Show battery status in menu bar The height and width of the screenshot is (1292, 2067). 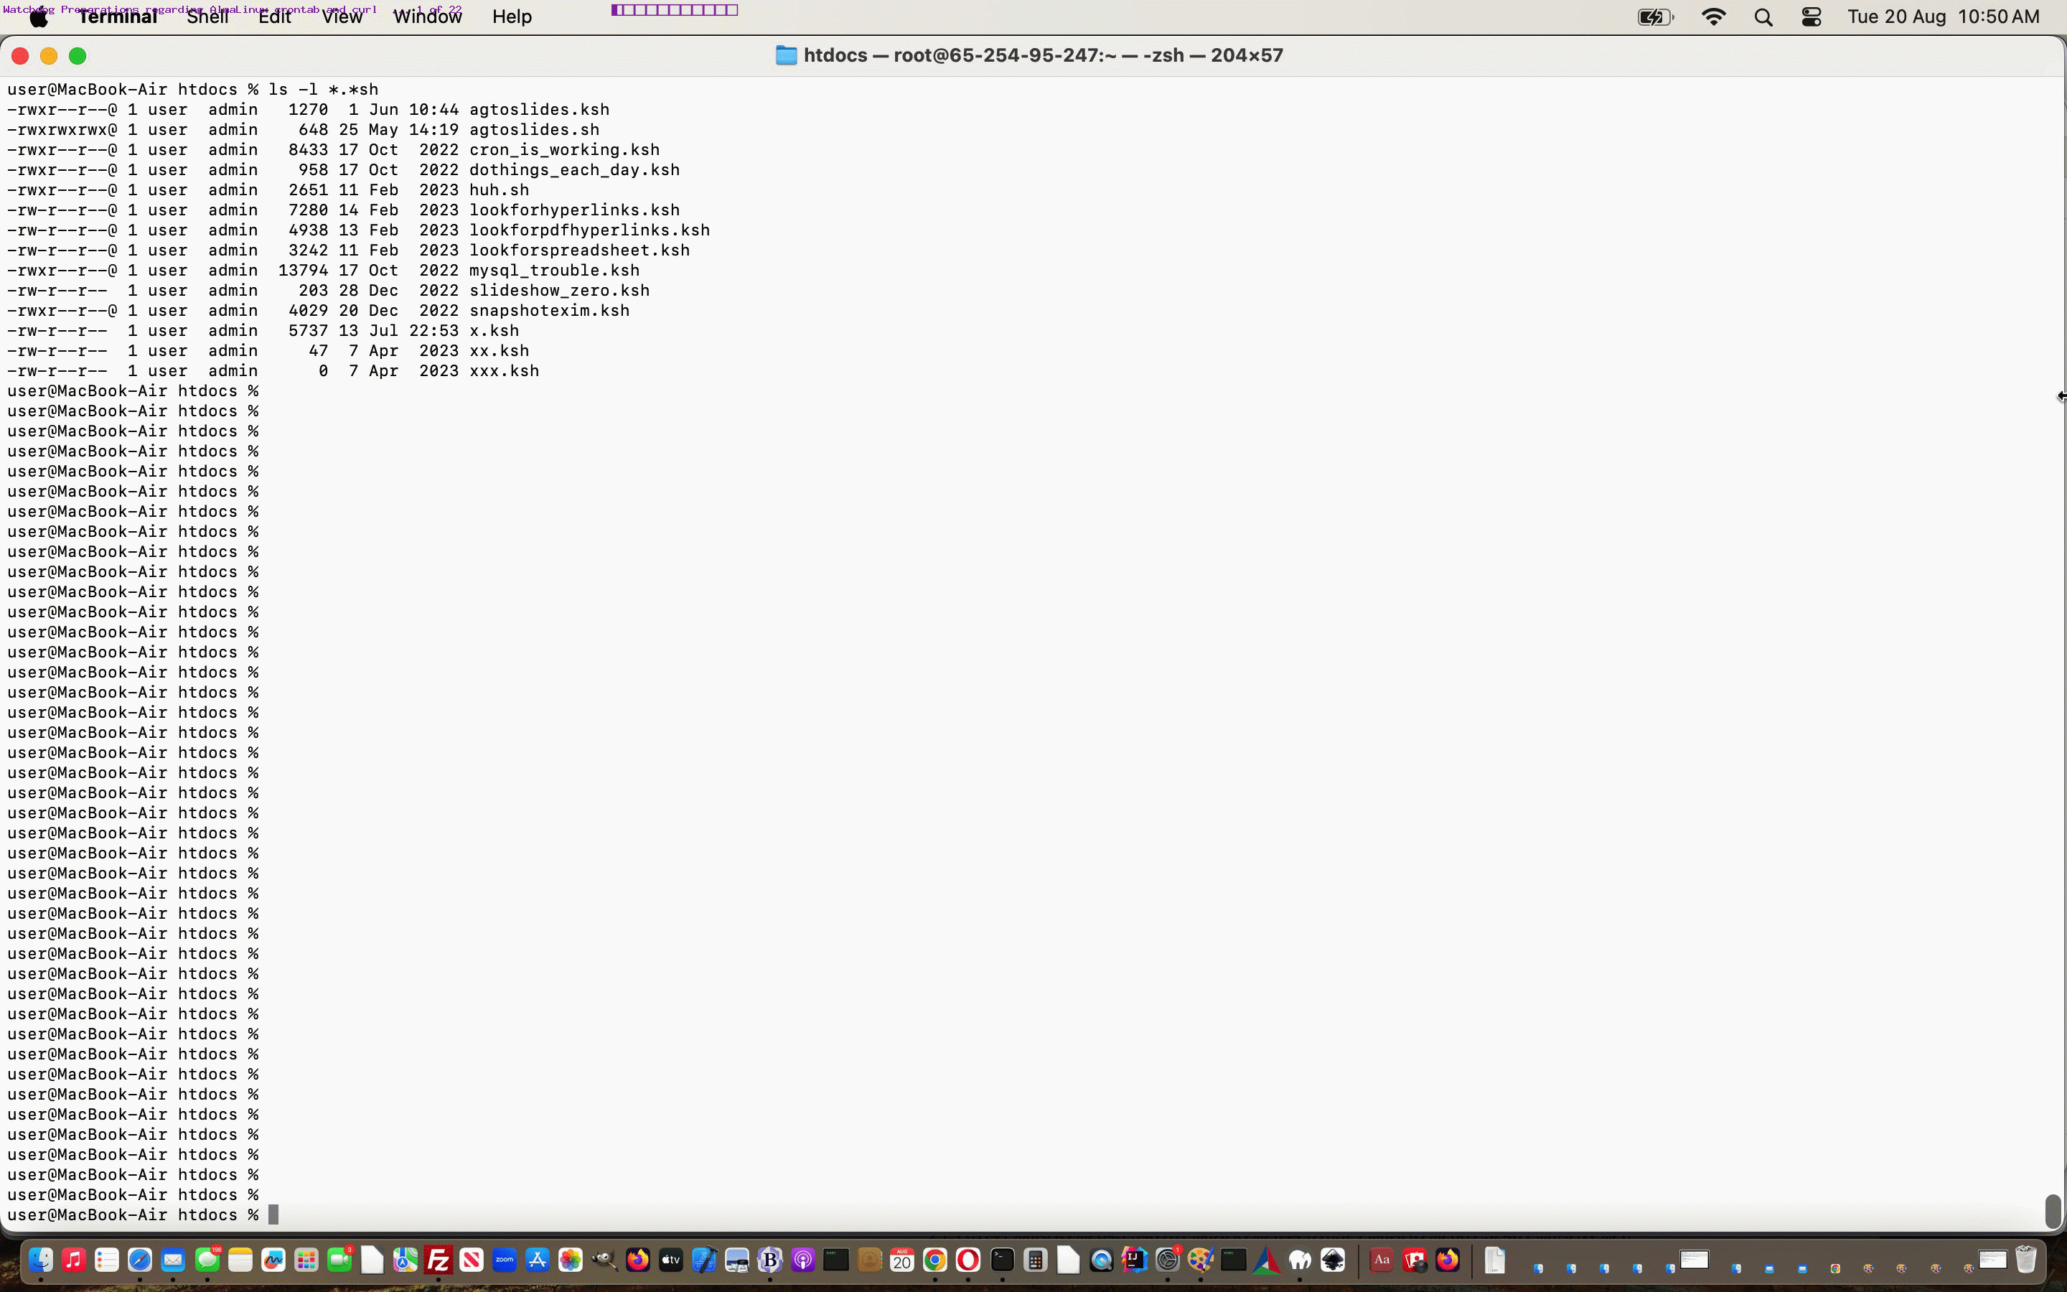pos(1655,17)
